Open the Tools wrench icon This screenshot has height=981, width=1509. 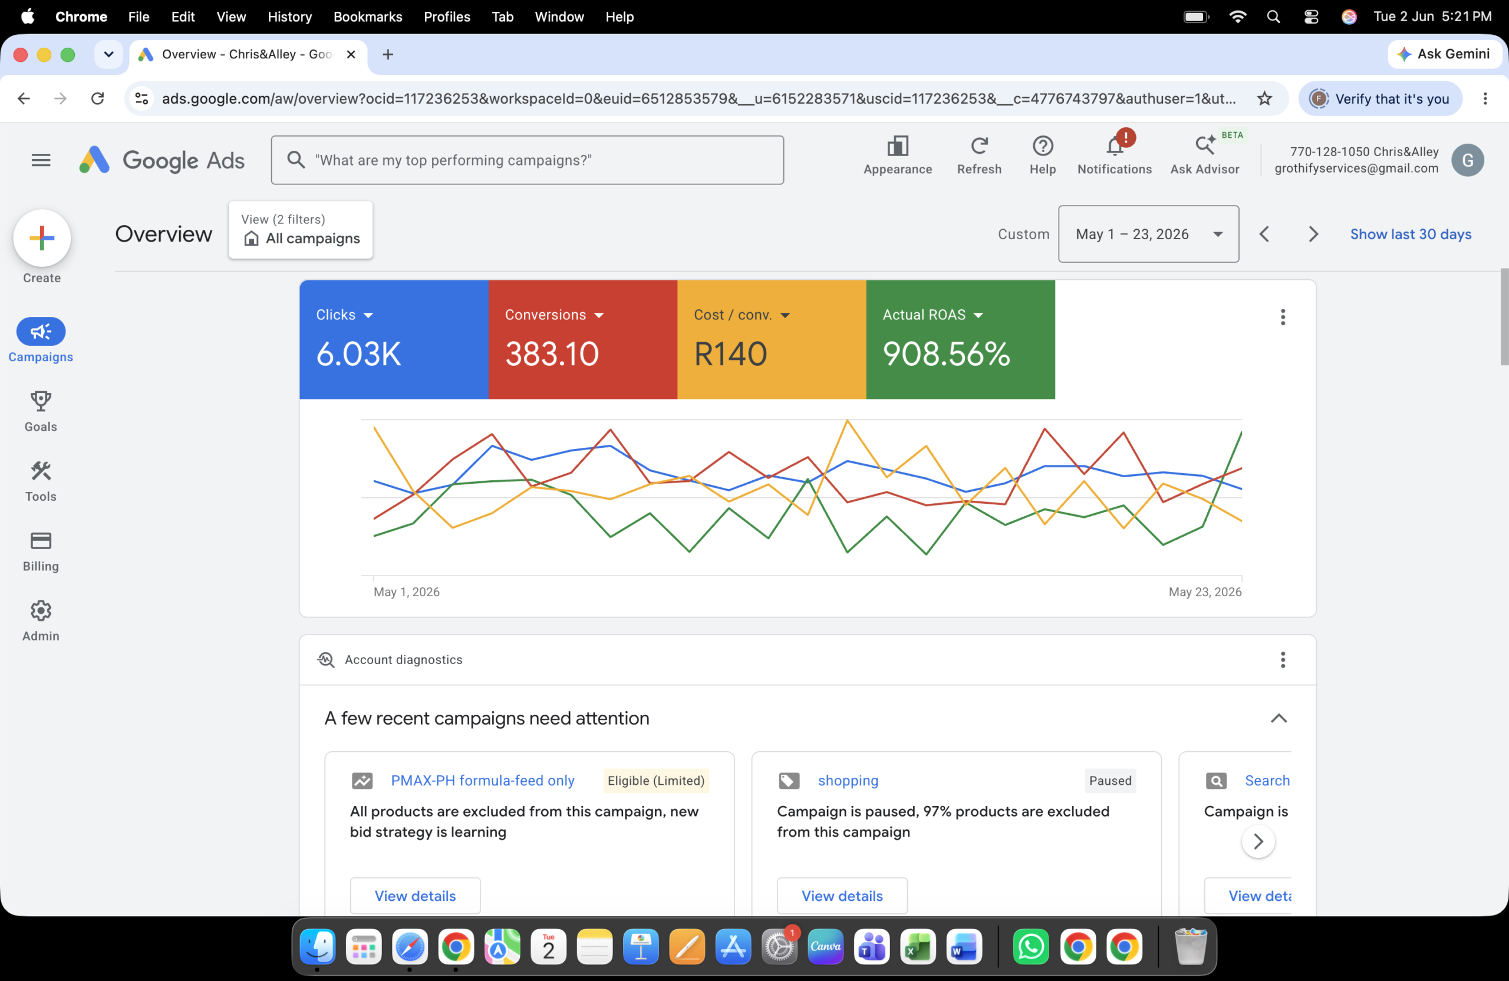(x=41, y=471)
